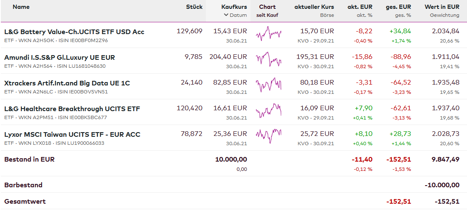
Task: Click the Kaufkurs column header
Action: pyautogui.click(x=234, y=7)
